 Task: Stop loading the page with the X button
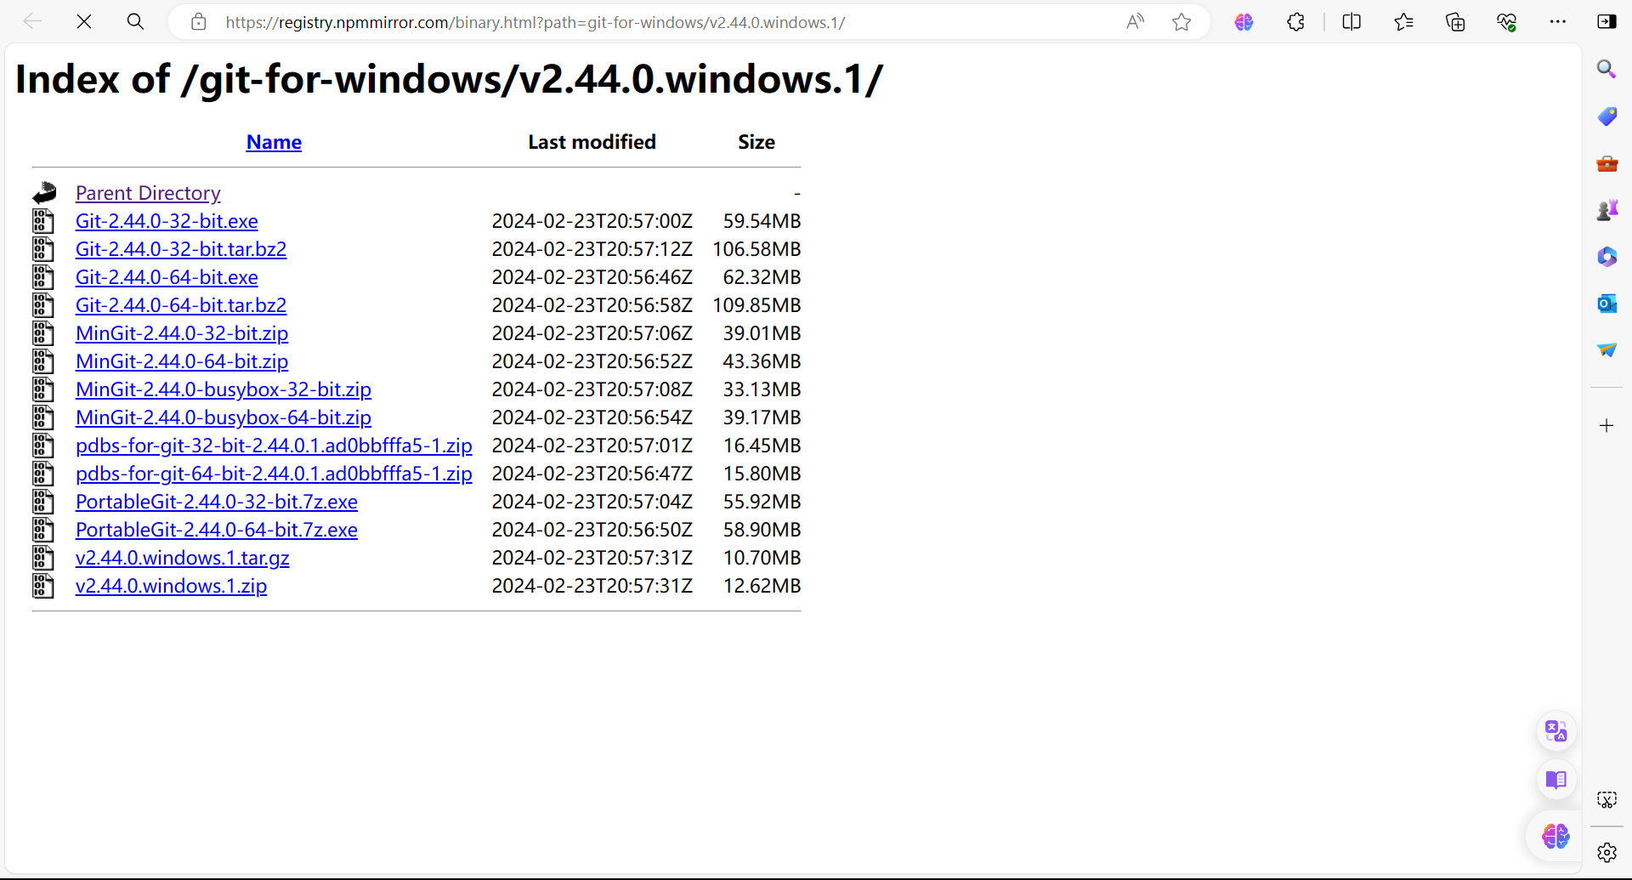(84, 22)
